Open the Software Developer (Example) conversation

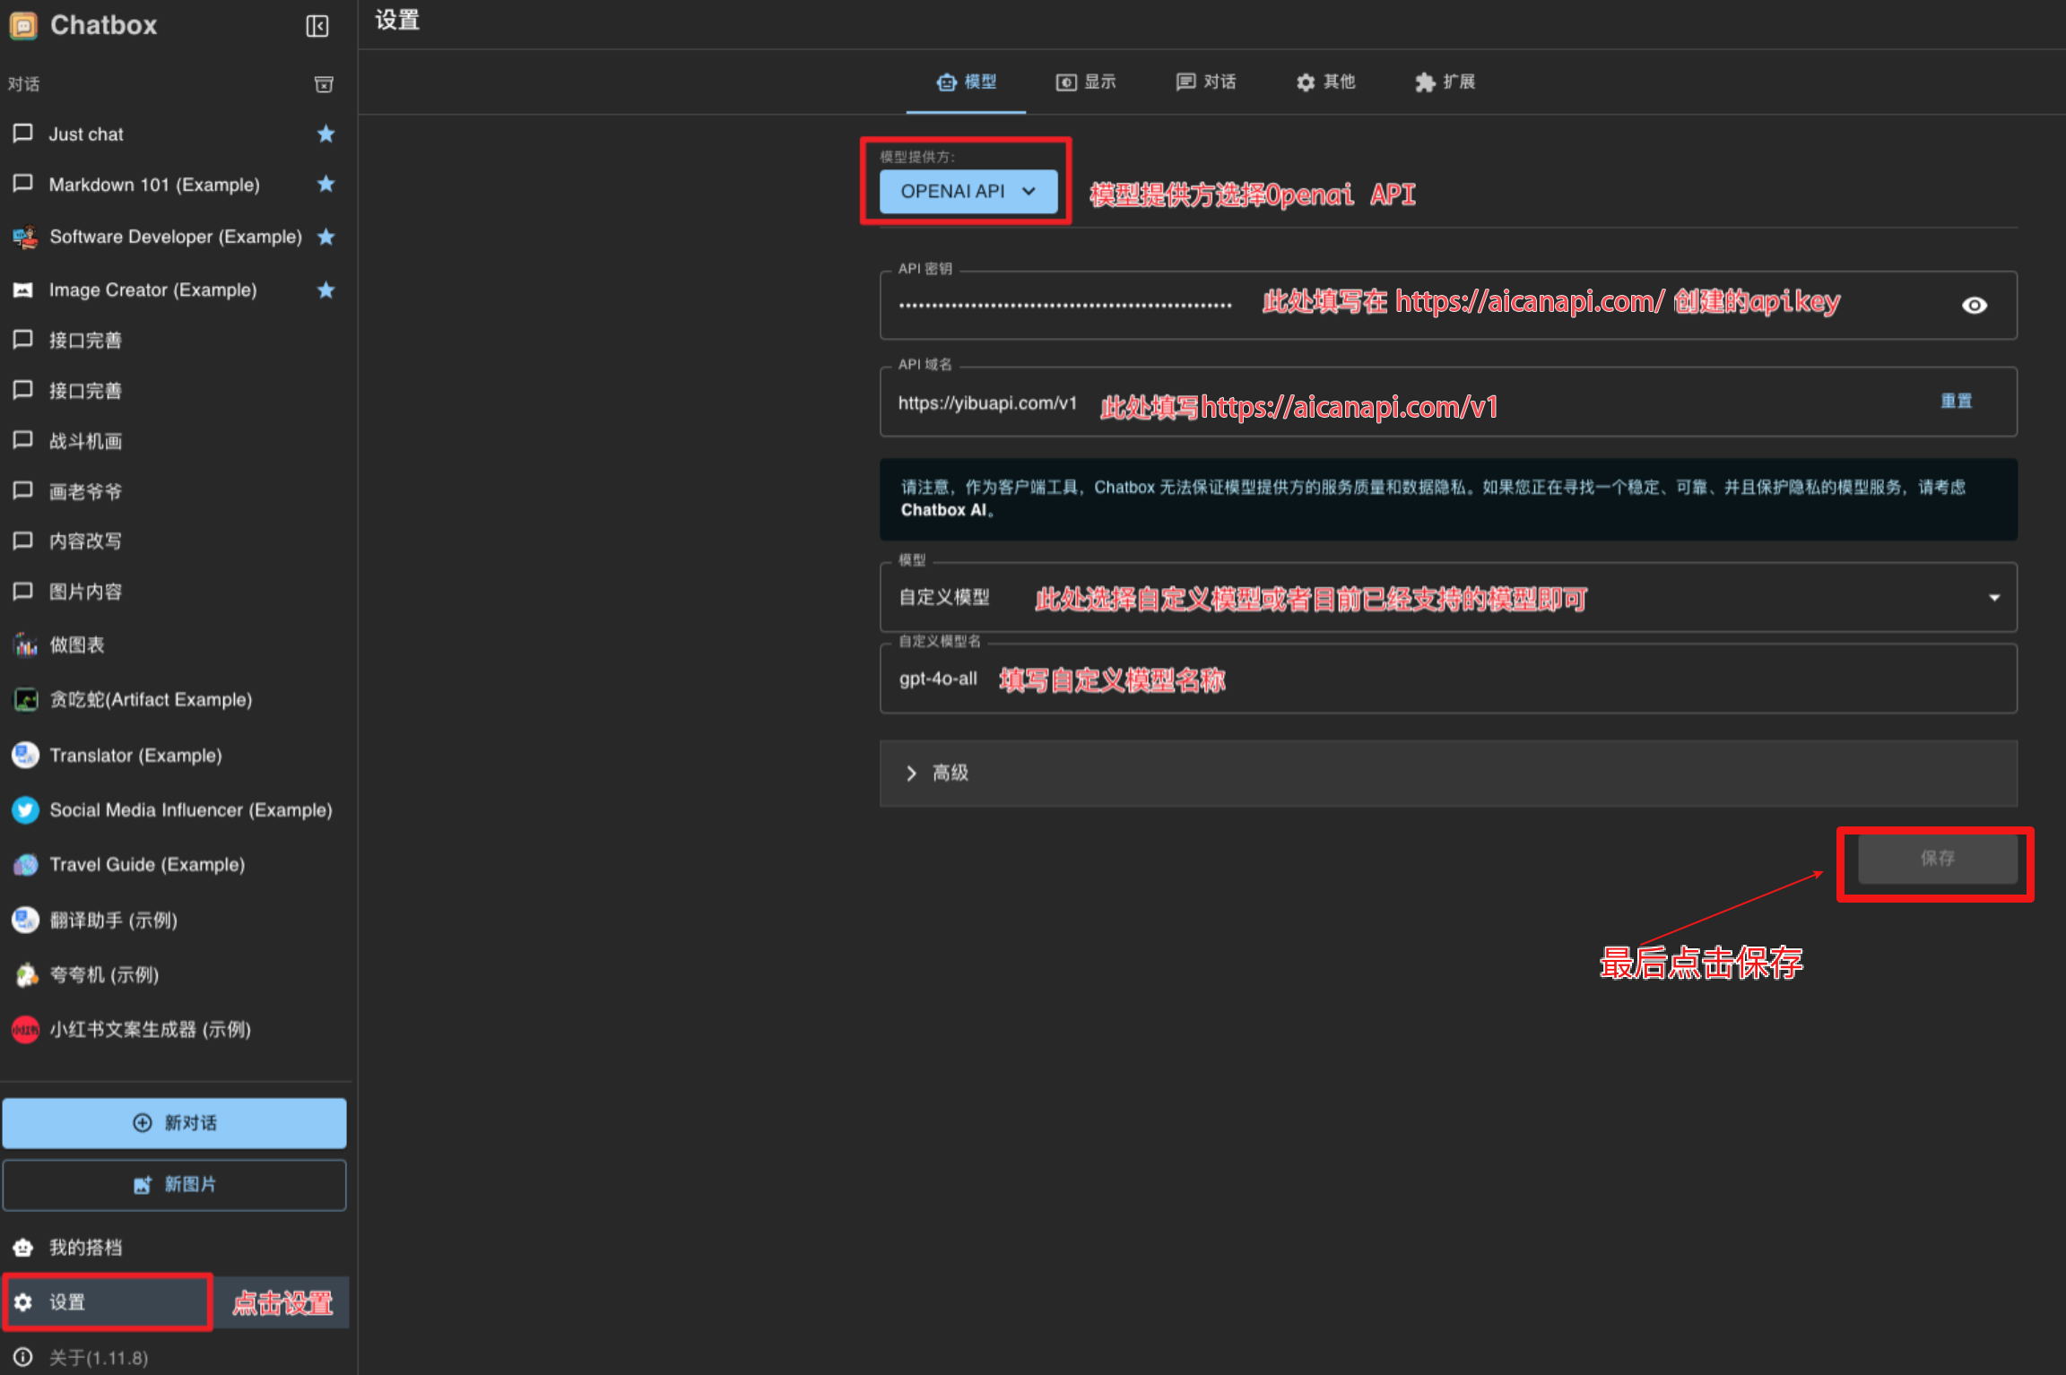(176, 237)
